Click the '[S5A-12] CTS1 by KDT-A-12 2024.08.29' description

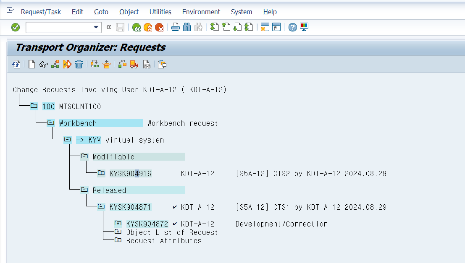click(x=311, y=207)
